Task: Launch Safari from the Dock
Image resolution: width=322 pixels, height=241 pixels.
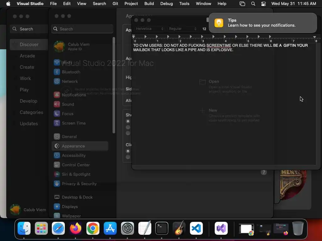Action: [58, 228]
